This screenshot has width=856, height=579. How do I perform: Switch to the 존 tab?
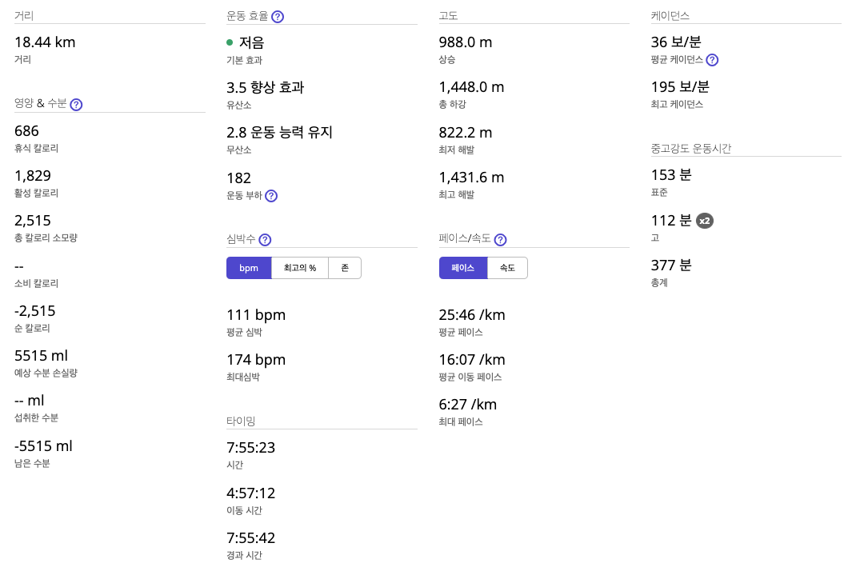345,268
